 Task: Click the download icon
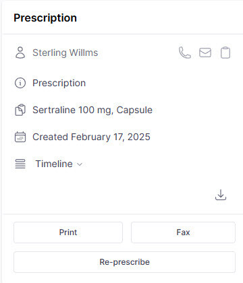(221, 195)
